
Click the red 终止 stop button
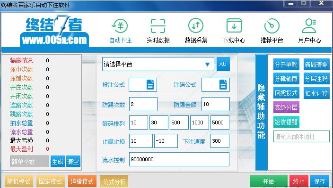tap(299, 181)
